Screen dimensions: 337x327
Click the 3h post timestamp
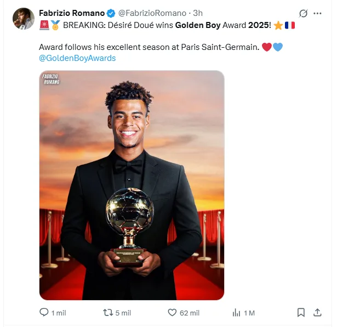pyautogui.click(x=198, y=13)
